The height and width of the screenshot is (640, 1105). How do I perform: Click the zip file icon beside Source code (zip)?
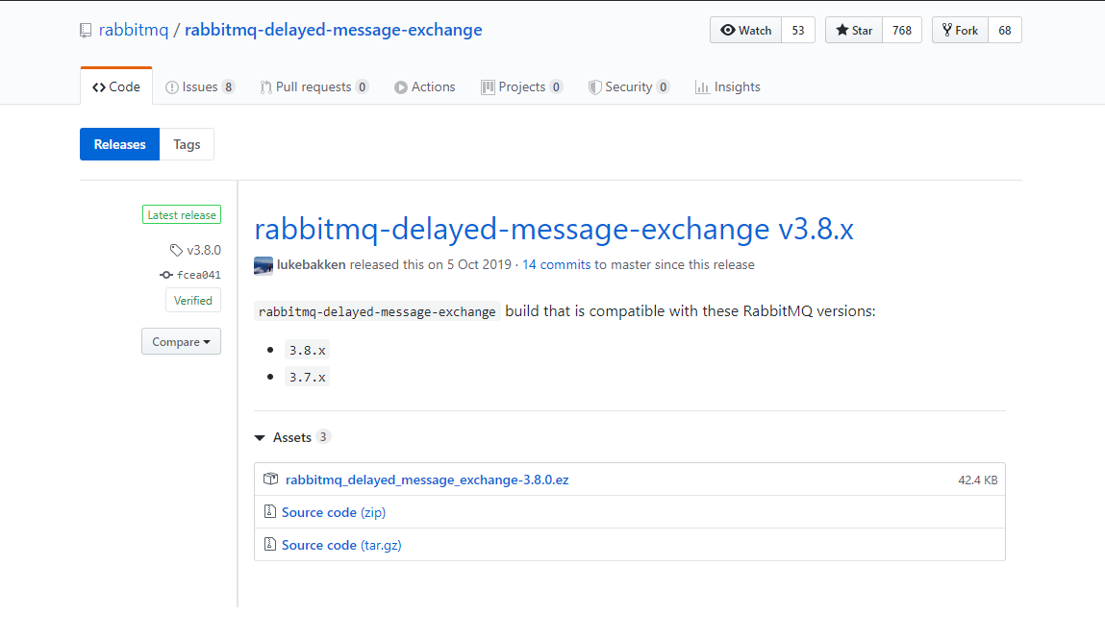[270, 512]
